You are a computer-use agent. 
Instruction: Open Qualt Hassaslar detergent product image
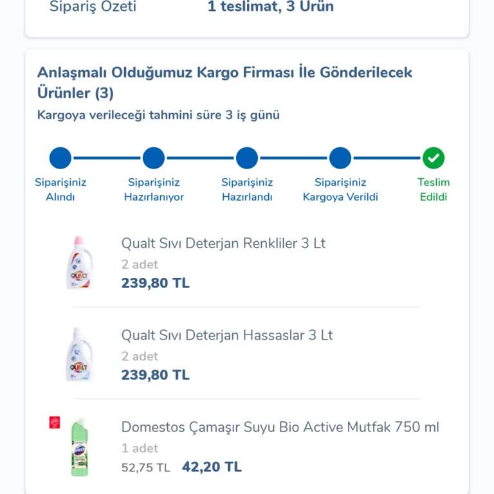[x=80, y=354]
